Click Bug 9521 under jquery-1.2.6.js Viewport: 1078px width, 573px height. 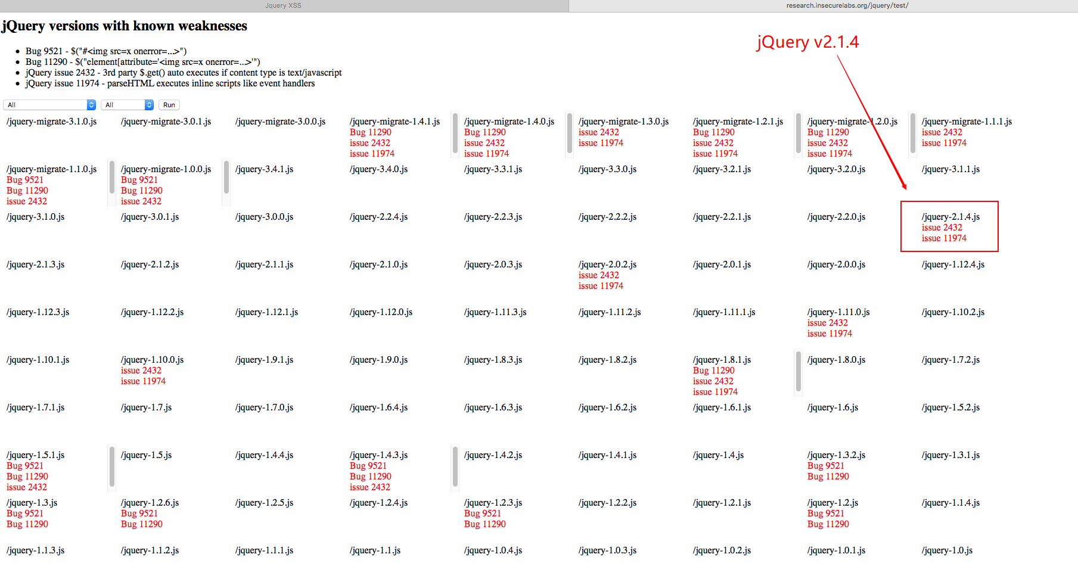coord(139,513)
